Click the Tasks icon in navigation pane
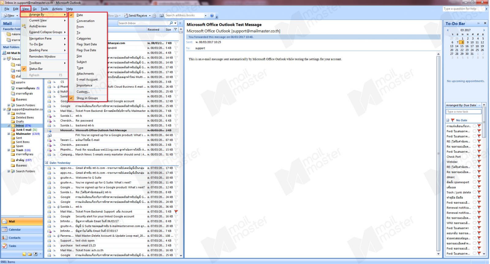The image size is (490, 264). click(x=4, y=246)
